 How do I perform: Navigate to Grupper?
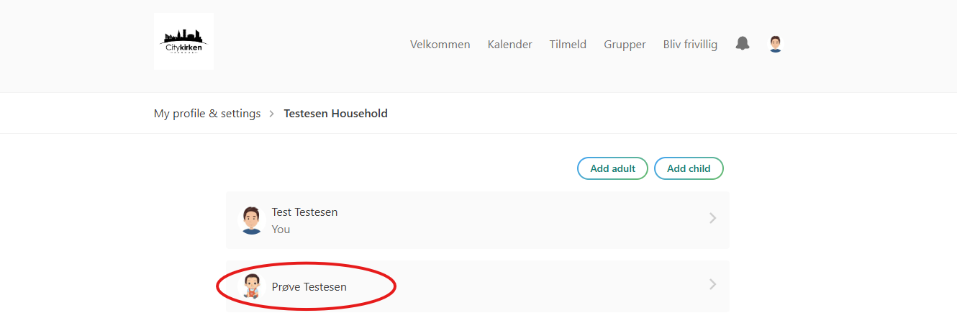click(625, 45)
